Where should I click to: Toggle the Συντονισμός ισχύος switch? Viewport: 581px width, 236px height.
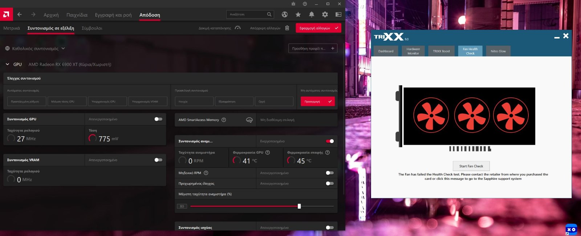[330, 228]
